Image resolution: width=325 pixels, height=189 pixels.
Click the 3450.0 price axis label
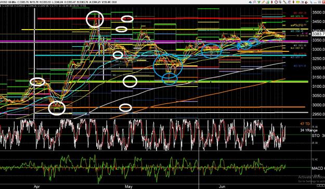tap(318, 22)
